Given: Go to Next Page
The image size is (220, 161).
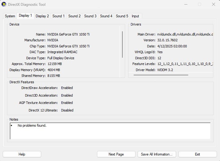Looking at the screenshot, I should click(x=116, y=154).
